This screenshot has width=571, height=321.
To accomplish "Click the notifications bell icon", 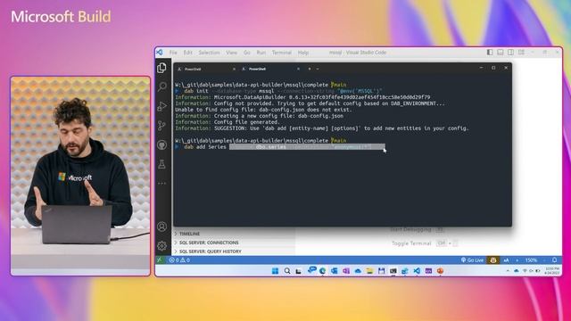I will (x=554, y=259).
